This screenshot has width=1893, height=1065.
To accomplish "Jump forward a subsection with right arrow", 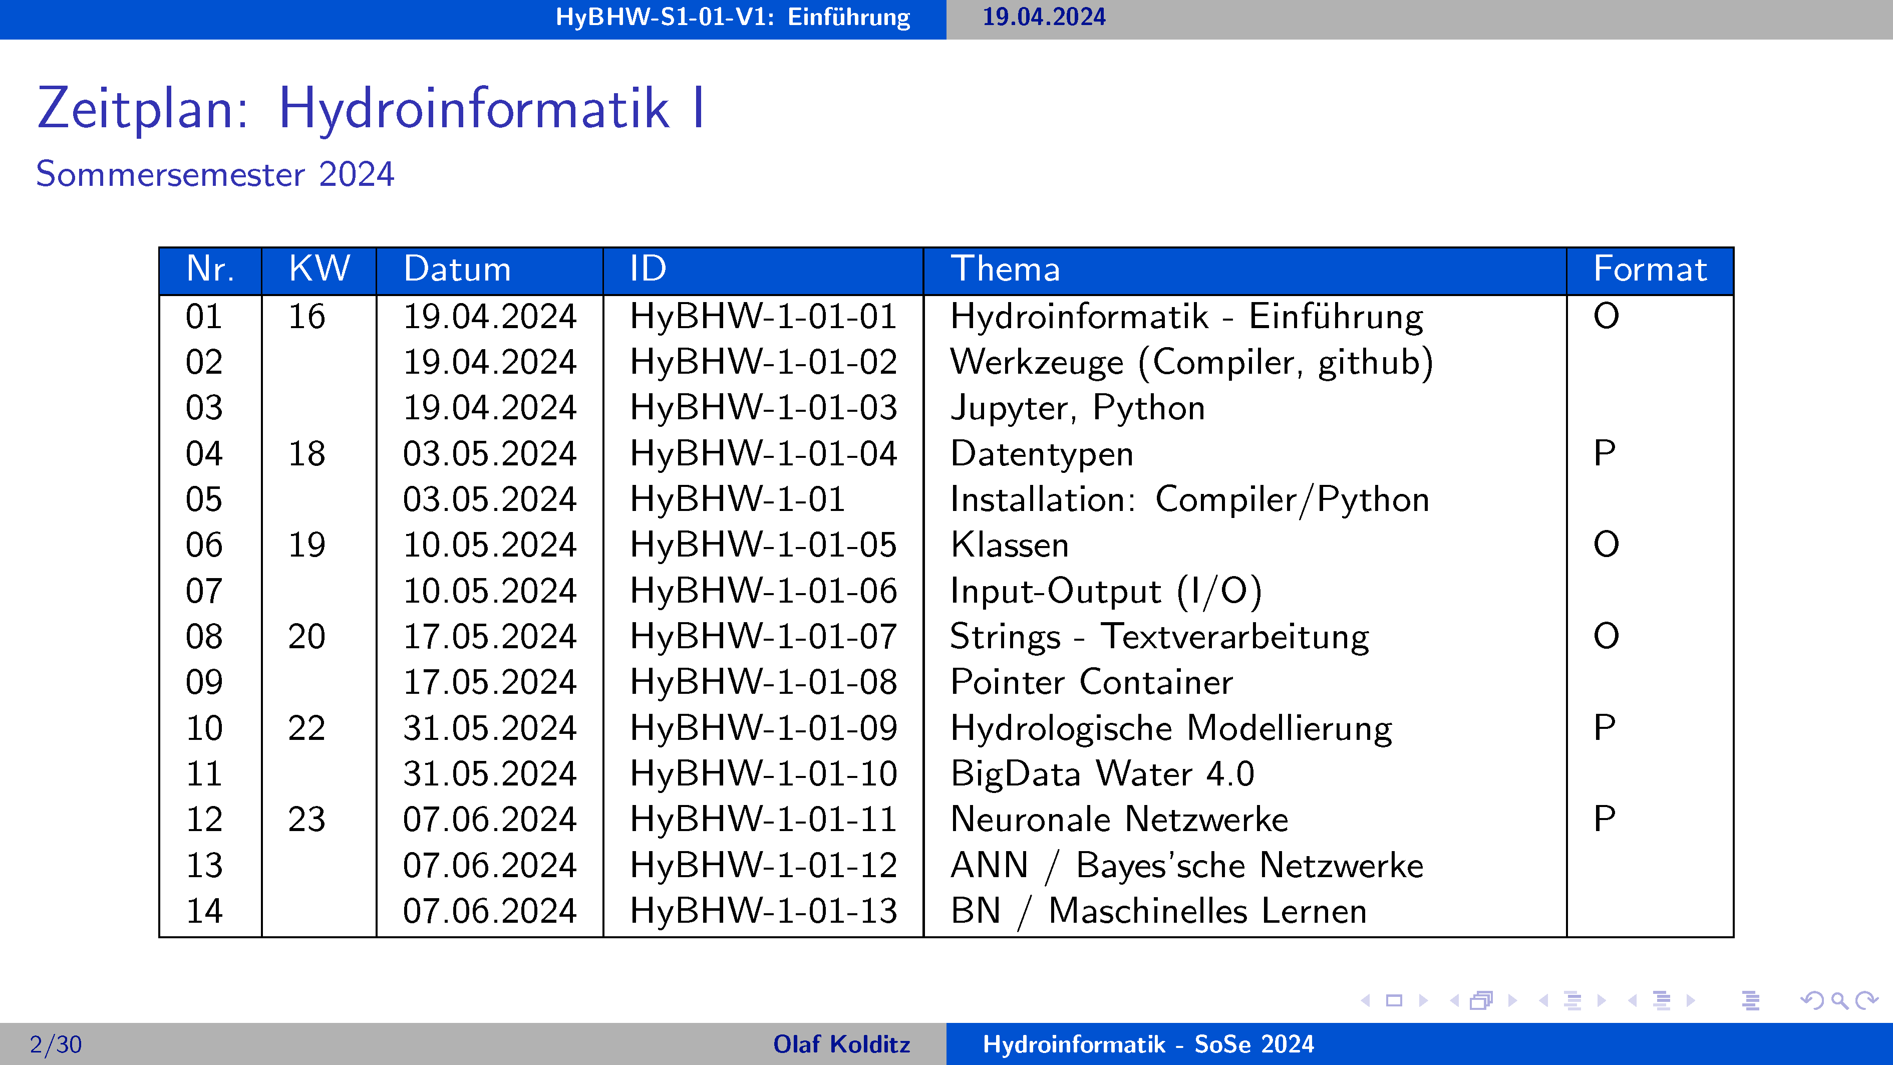I will 1601,1000.
